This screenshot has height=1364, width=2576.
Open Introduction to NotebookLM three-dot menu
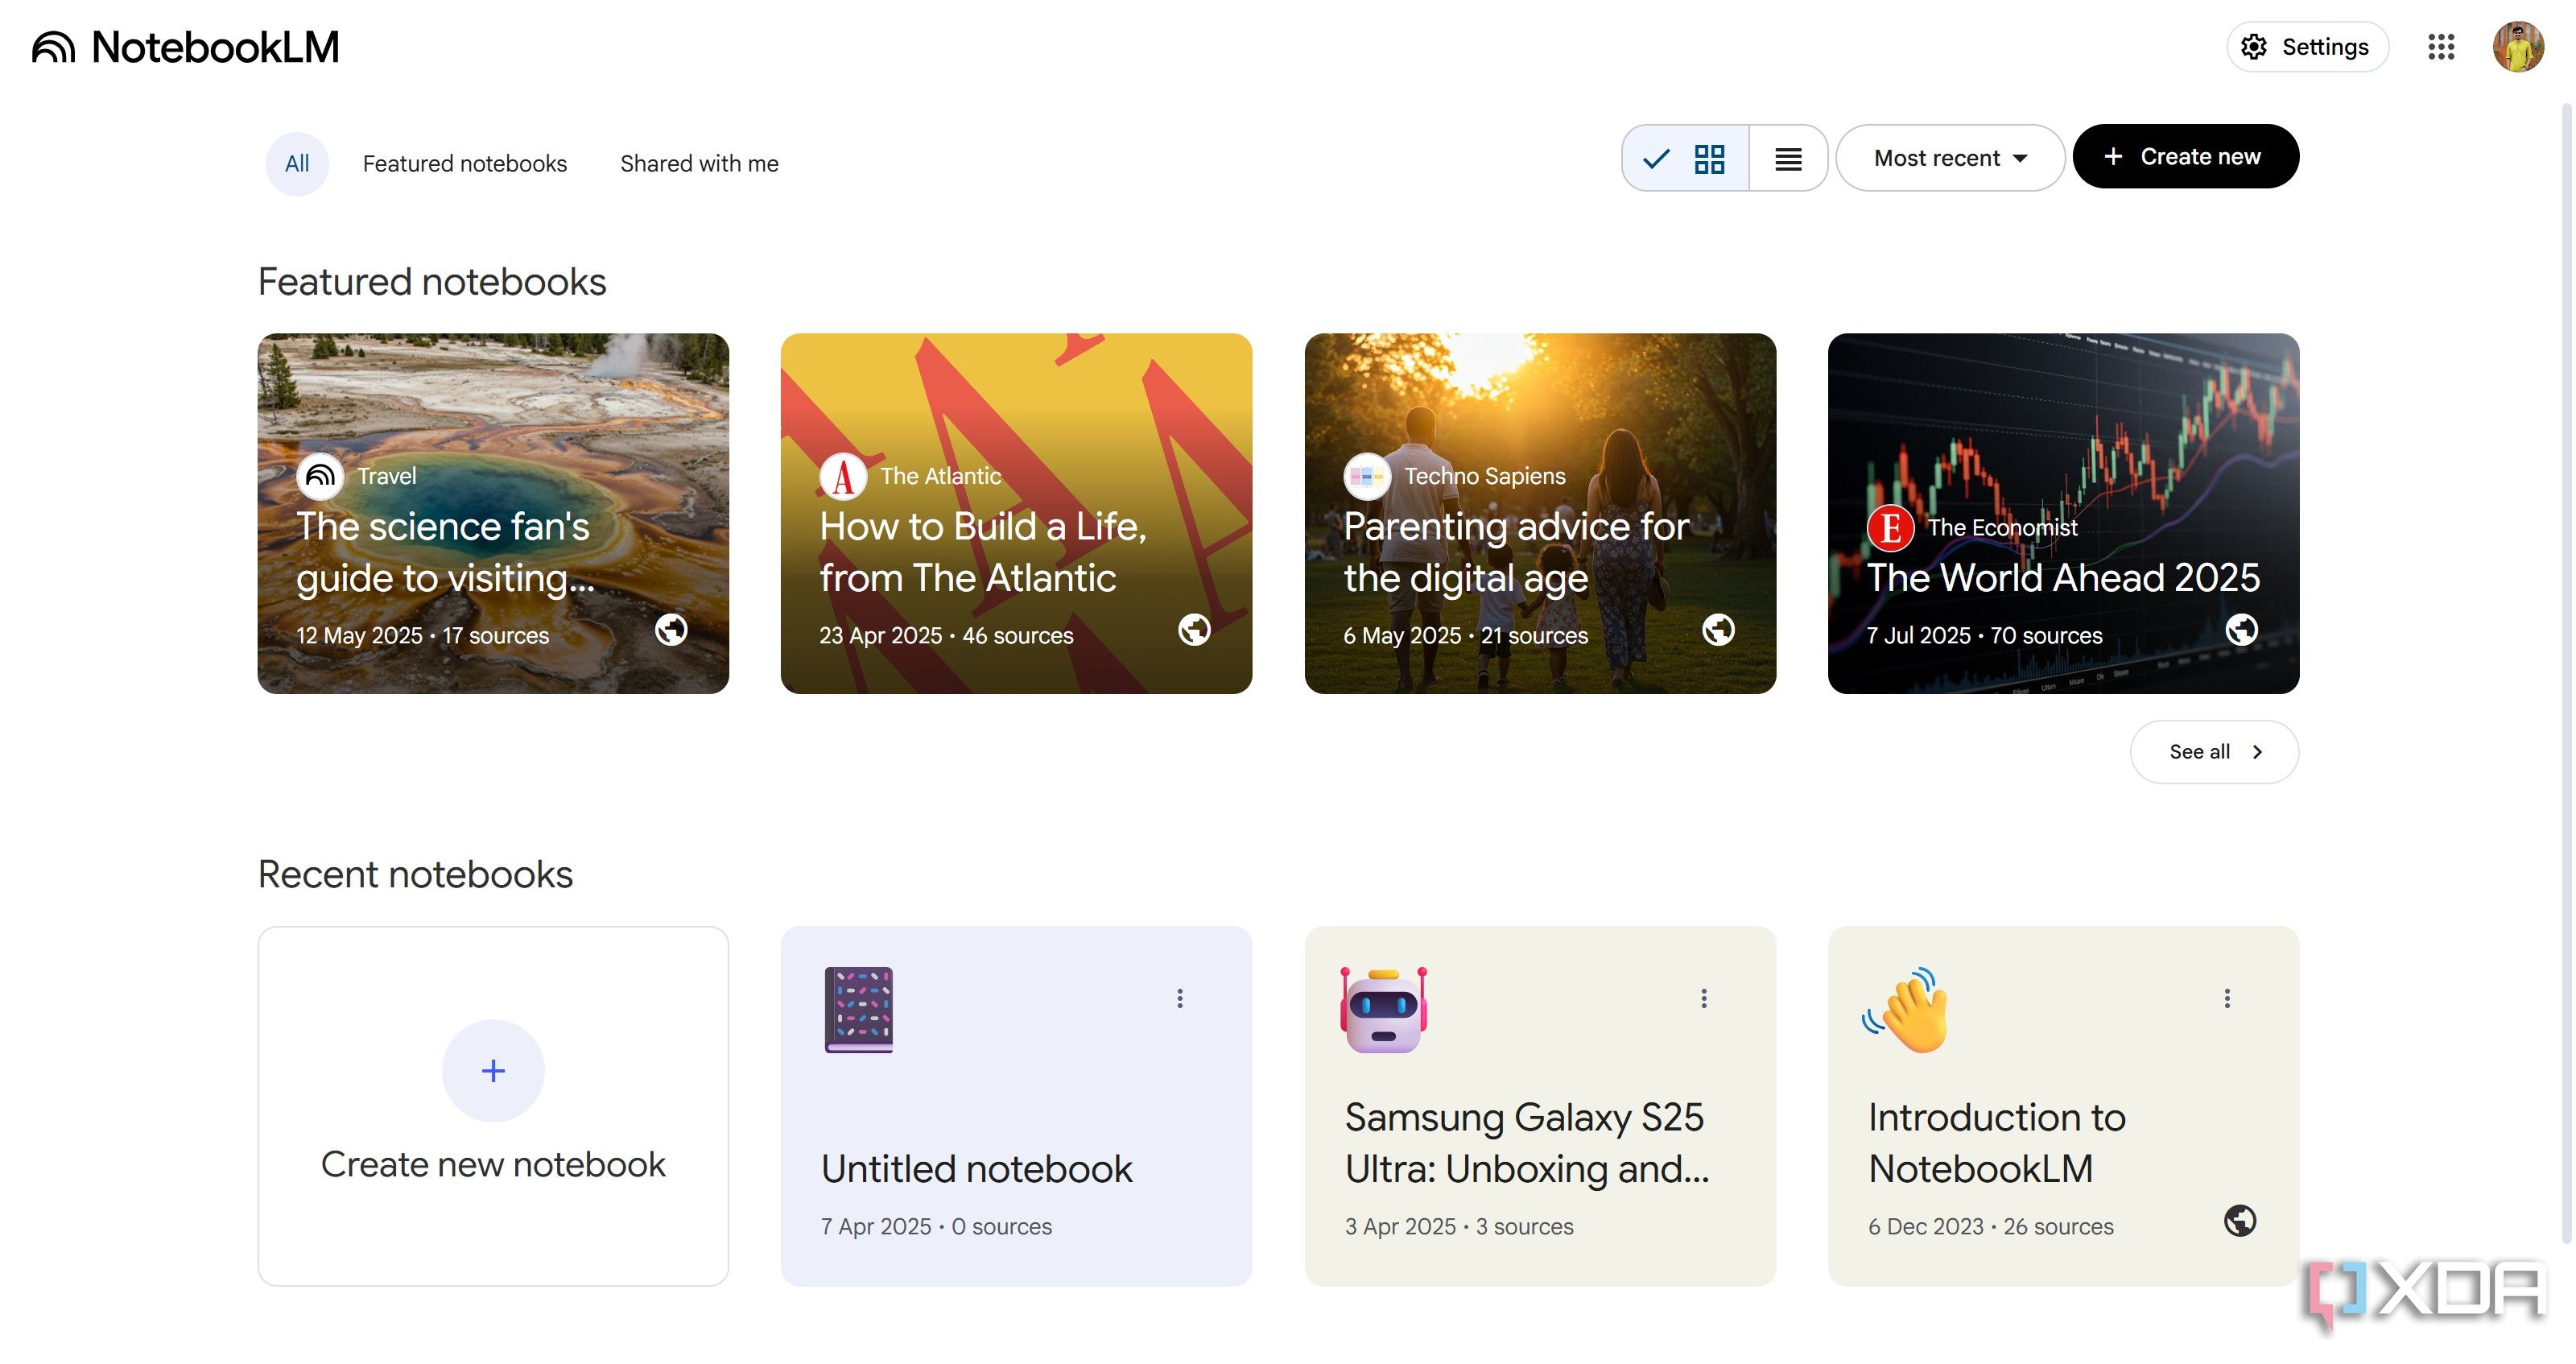pyautogui.click(x=2227, y=998)
